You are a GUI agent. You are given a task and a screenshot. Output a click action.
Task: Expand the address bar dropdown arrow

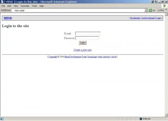[x=146, y=10]
